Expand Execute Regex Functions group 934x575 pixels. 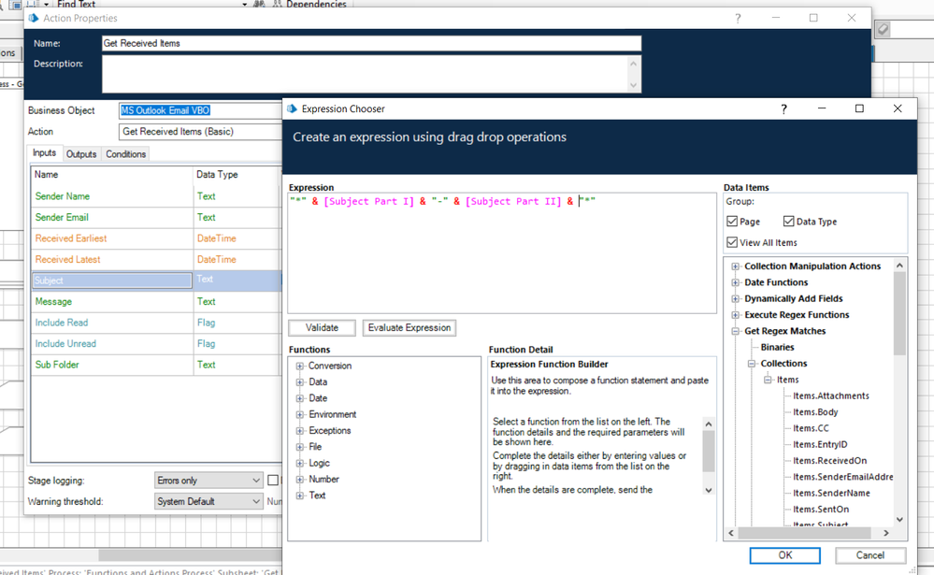(x=735, y=314)
